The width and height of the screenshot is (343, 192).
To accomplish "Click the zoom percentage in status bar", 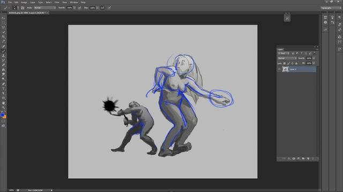I will click(11, 190).
